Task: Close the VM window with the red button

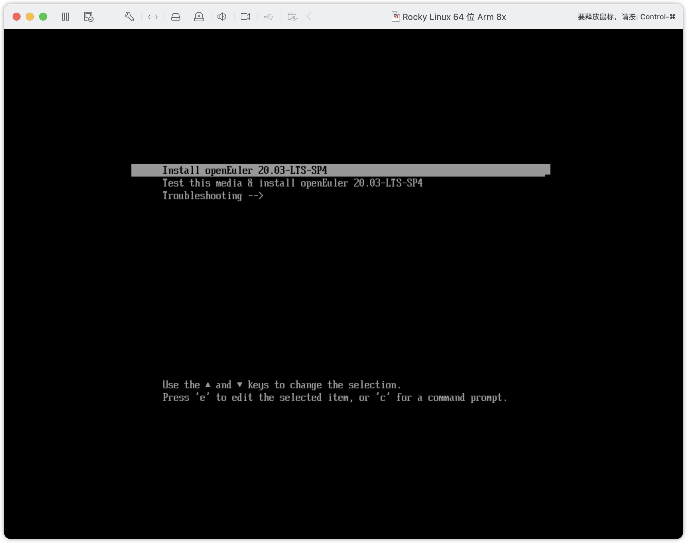Action: pos(17,17)
